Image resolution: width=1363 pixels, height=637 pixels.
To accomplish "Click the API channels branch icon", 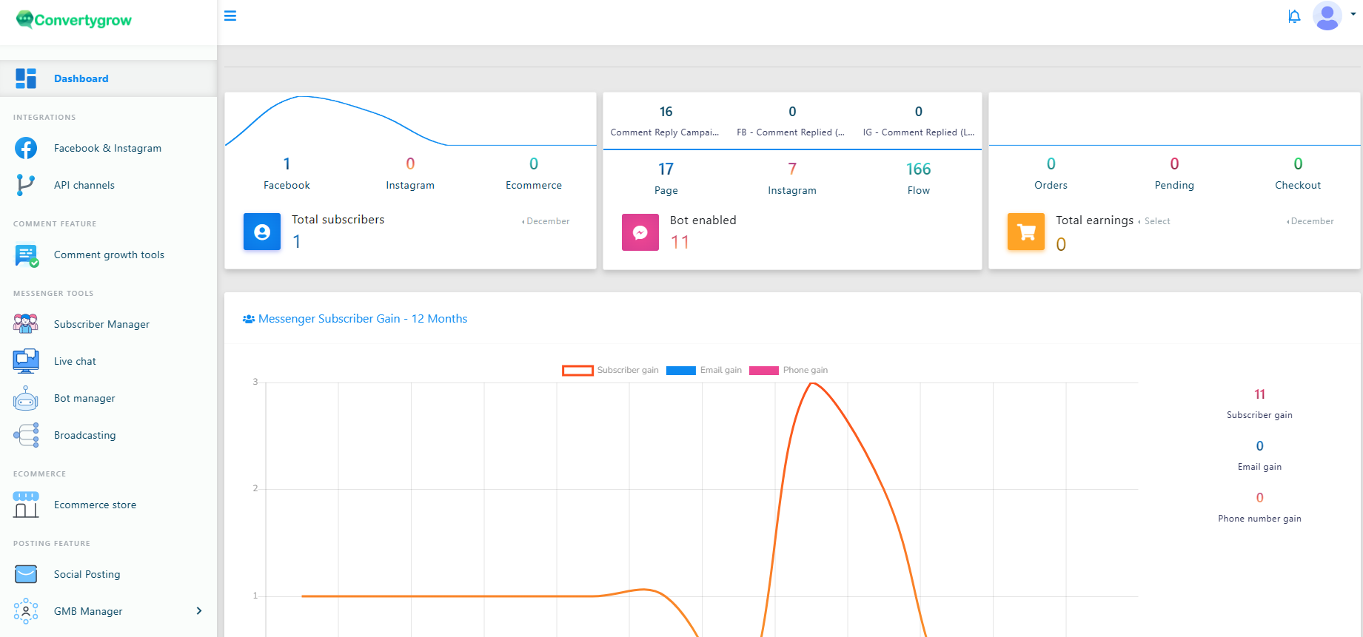I will click(26, 185).
